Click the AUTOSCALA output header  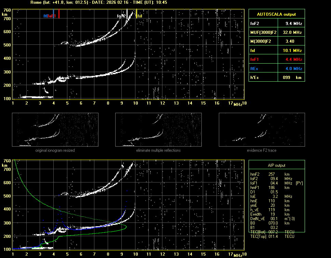tap(276, 14)
